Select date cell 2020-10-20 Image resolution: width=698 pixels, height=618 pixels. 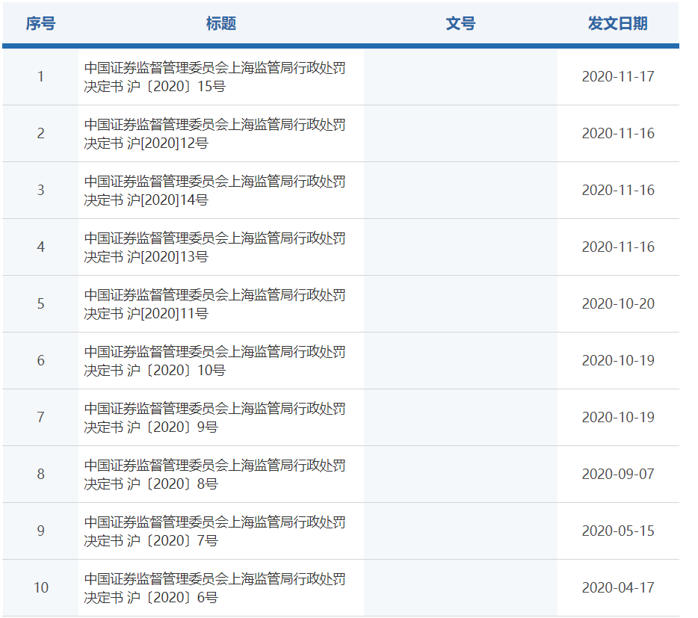pos(618,303)
